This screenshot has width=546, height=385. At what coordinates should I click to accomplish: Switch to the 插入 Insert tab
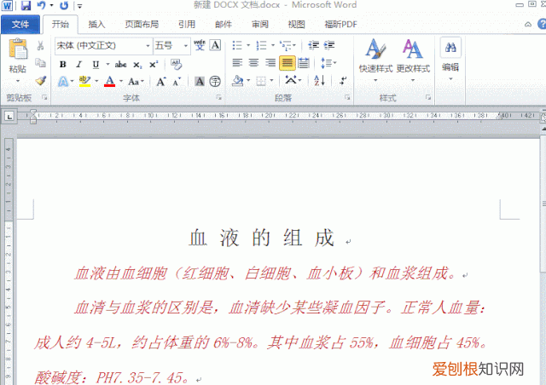tap(96, 25)
